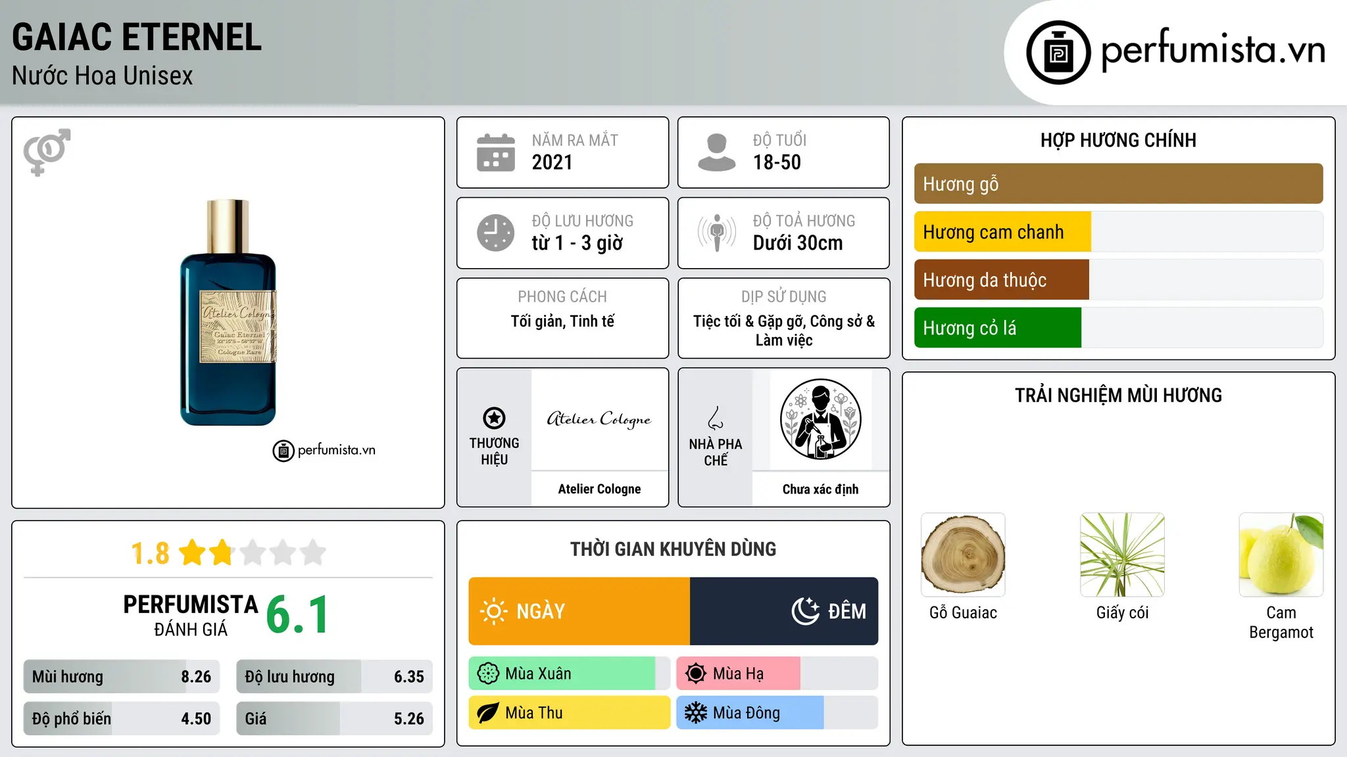Click the perfumista.vn bottle logo icon
Screen dimensions: 1347x757
click(x=1058, y=53)
